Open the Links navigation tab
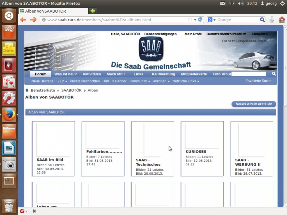 tap(138, 74)
